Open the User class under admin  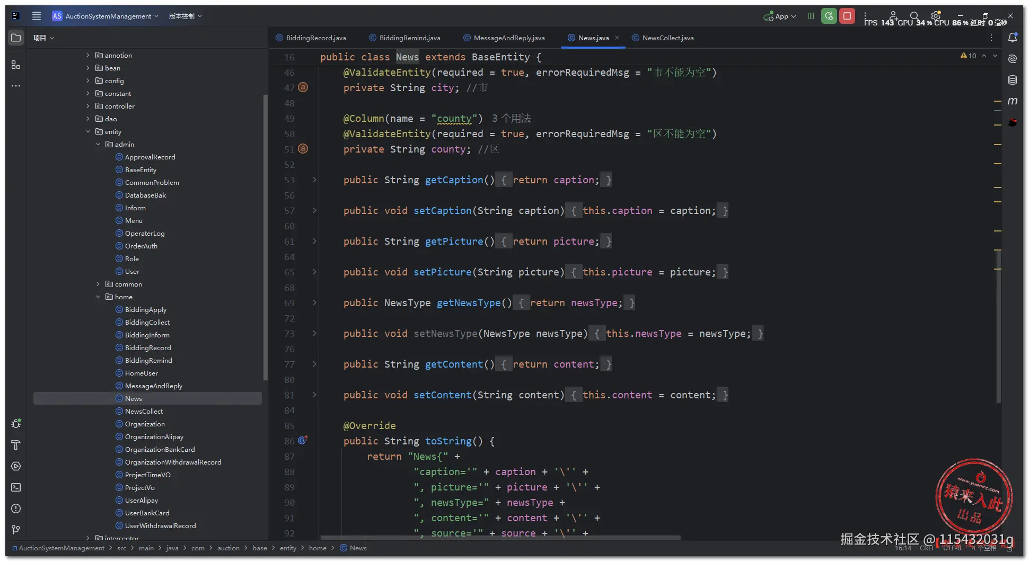click(x=132, y=271)
